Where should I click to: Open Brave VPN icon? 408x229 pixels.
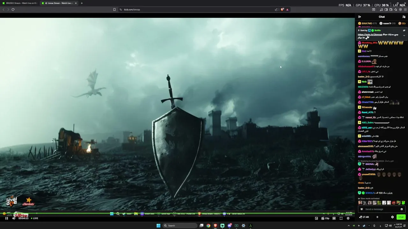pyautogui.click(x=400, y=10)
